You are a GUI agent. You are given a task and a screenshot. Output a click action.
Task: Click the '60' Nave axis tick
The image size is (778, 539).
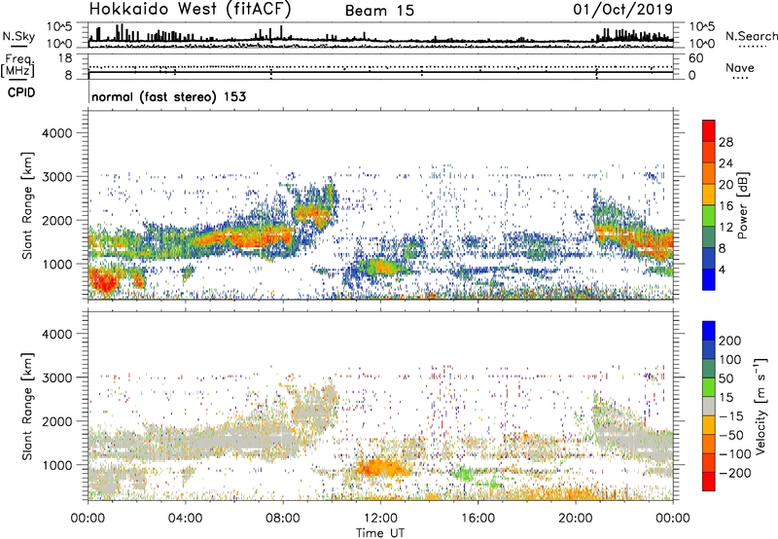[695, 58]
